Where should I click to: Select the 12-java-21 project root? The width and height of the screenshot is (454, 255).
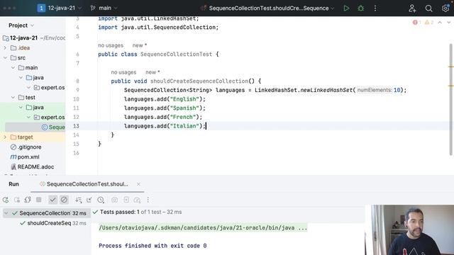tap(23, 38)
